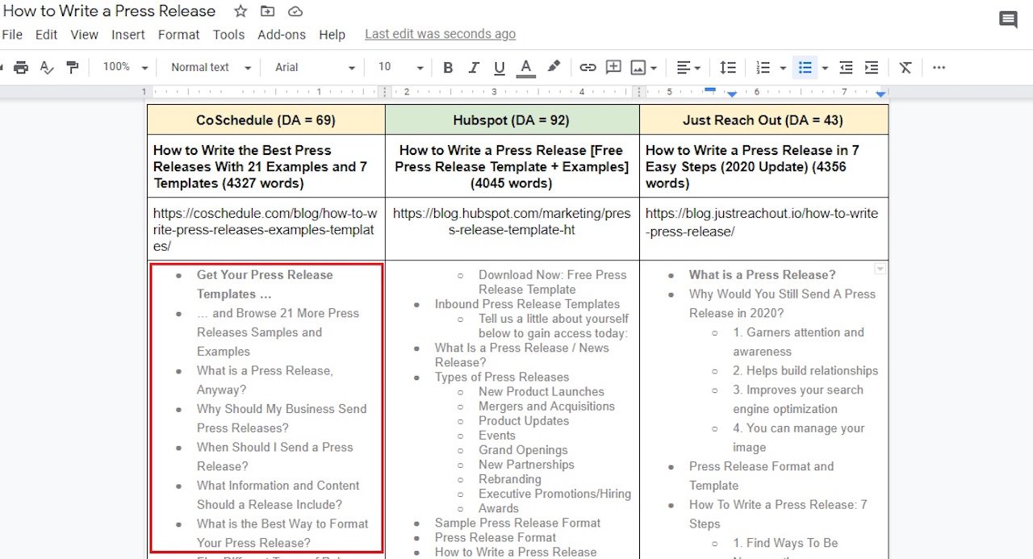The width and height of the screenshot is (1033, 559).
Task: Select the first line indent marker on ruler
Action: click(x=710, y=89)
